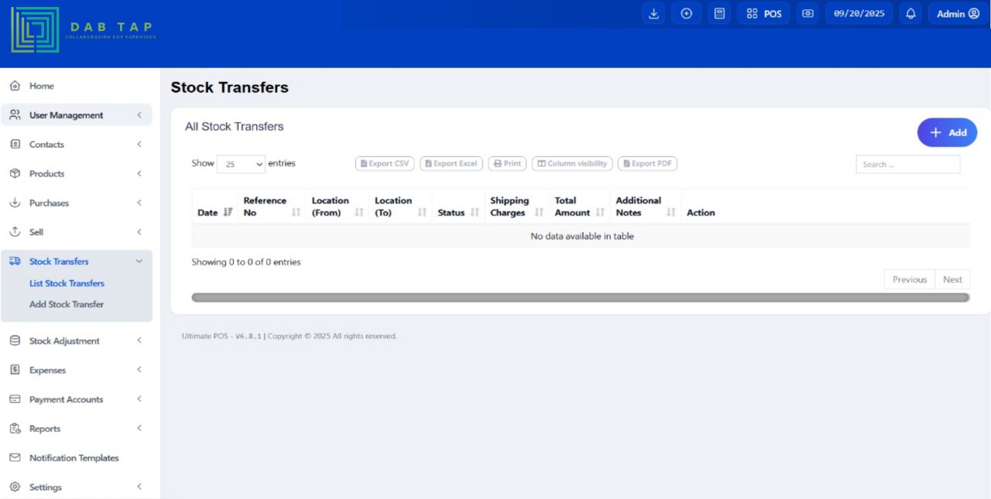The height and width of the screenshot is (499, 991).
Task: Click the circled plus icon in header
Action: [x=686, y=14]
